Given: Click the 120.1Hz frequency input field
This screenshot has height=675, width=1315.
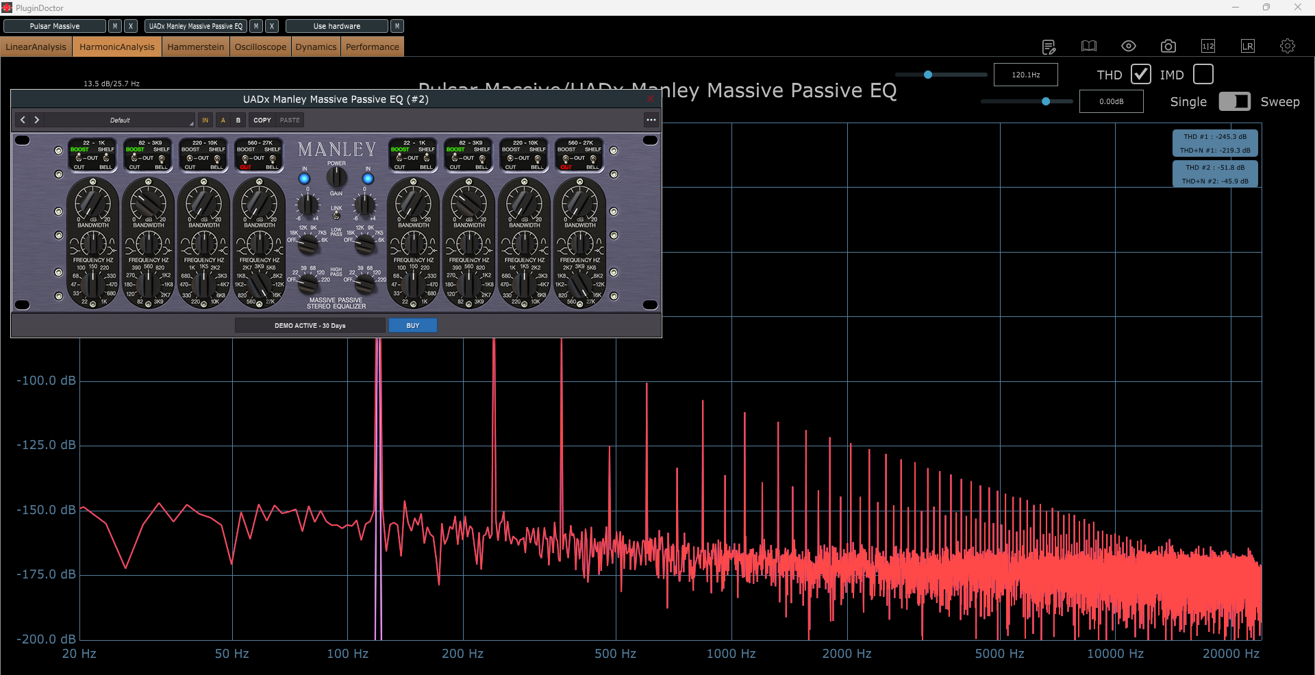Looking at the screenshot, I should (x=1026, y=75).
